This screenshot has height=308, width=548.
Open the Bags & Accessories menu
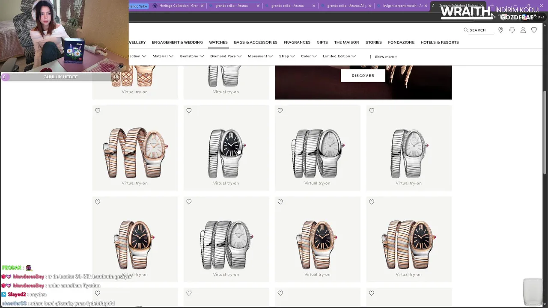256,42
